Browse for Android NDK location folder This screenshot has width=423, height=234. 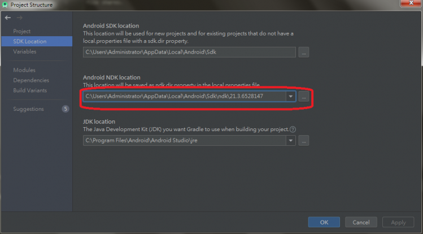pyautogui.click(x=304, y=97)
